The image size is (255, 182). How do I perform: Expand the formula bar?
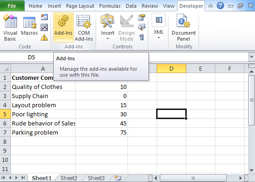click(x=251, y=57)
